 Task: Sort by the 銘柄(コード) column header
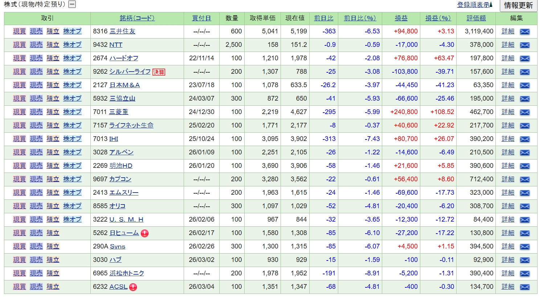(x=137, y=18)
